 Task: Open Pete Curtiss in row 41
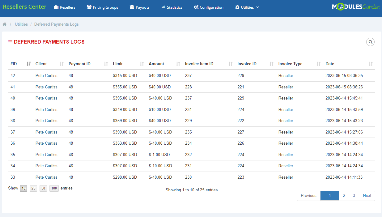46,87
